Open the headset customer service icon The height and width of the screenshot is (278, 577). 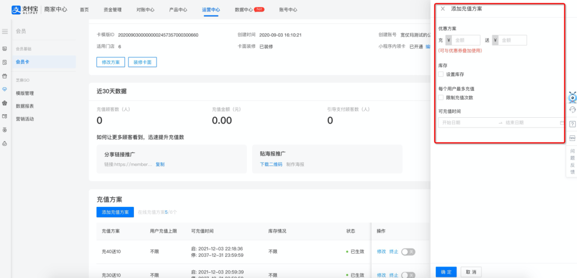coord(572,110)
